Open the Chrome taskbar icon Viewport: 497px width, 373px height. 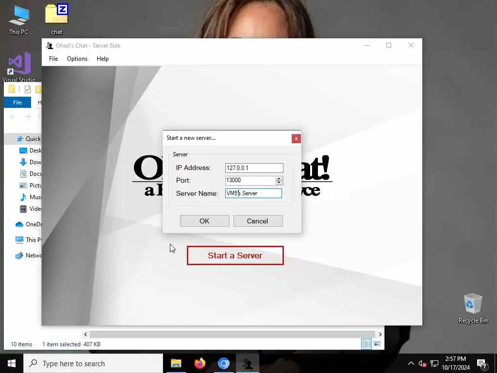point(223,363)
